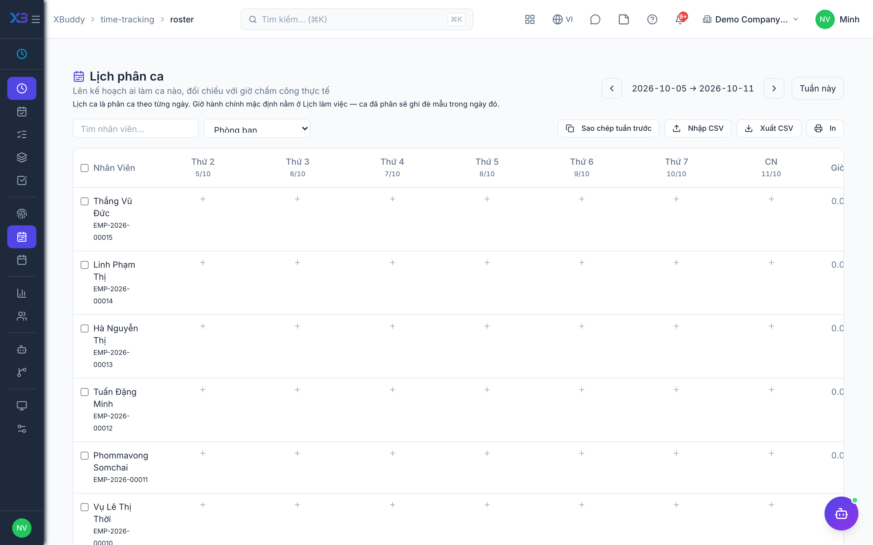
Task: Go to previous week with left chevron
Action: [611, 88]
